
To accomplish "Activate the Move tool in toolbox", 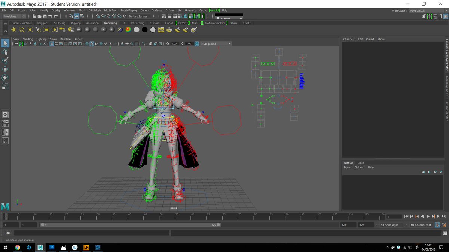I will point(5,69).
